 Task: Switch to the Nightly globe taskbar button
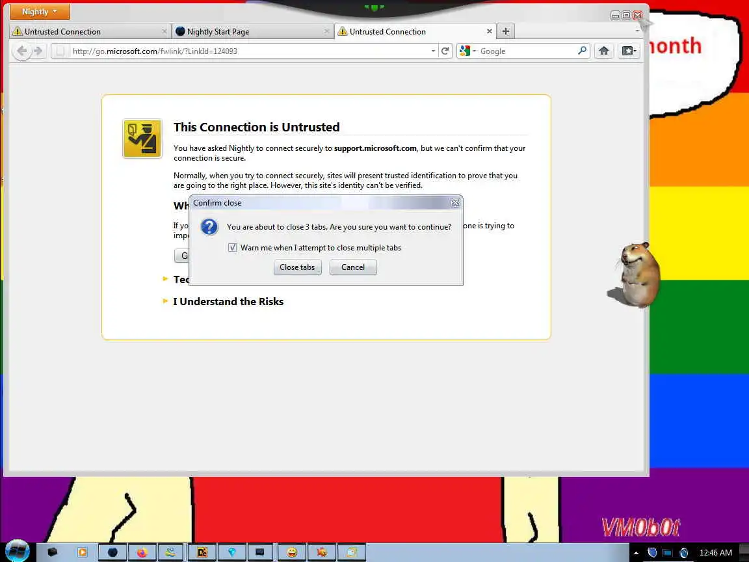pos(112,552)
